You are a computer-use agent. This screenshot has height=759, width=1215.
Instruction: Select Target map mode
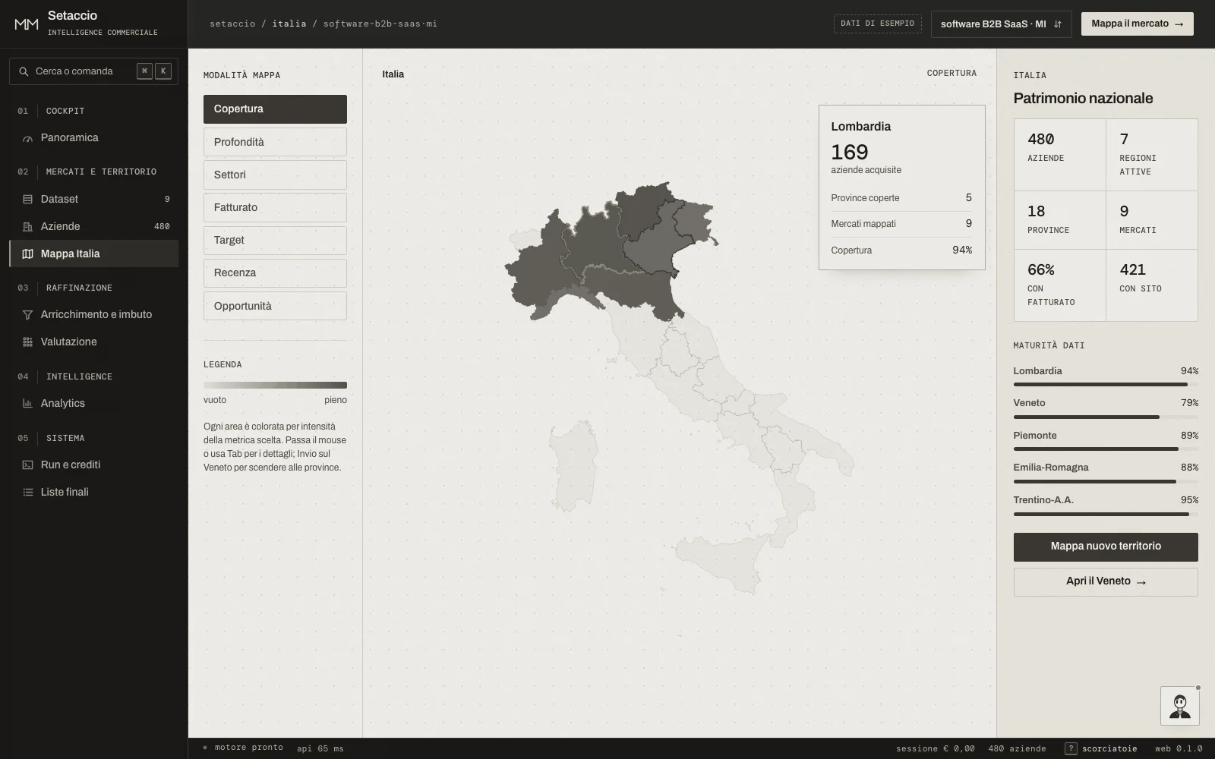[275, 240]
